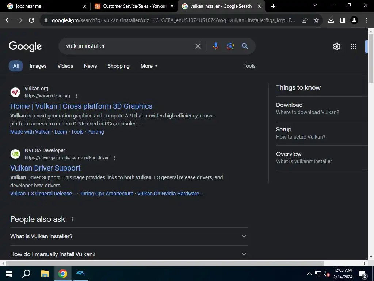Expand 'How do I manually install Vulkan?'
The height and width of the screenshot is (281, 374).
point(129,254)
